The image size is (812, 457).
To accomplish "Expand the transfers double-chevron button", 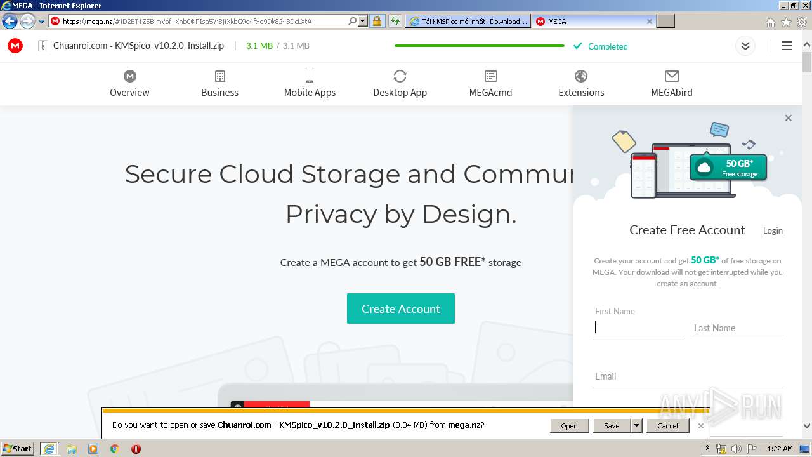I will (x=745, y=46).
